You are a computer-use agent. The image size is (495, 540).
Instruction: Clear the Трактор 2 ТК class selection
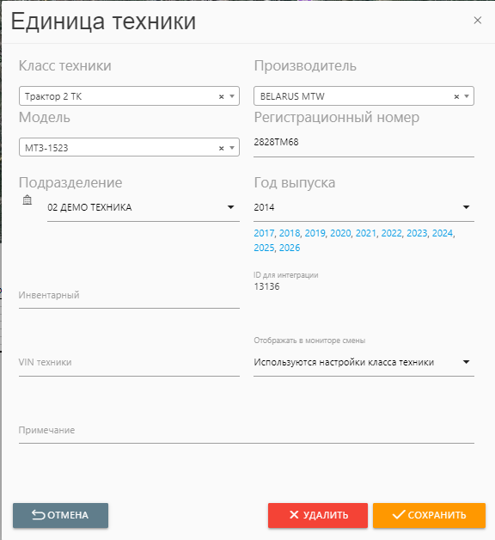[x=222, y=97]
